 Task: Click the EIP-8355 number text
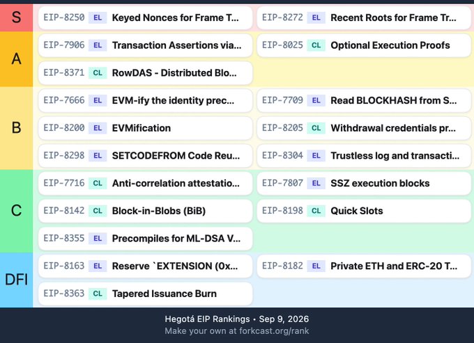[x=64, y=239]
